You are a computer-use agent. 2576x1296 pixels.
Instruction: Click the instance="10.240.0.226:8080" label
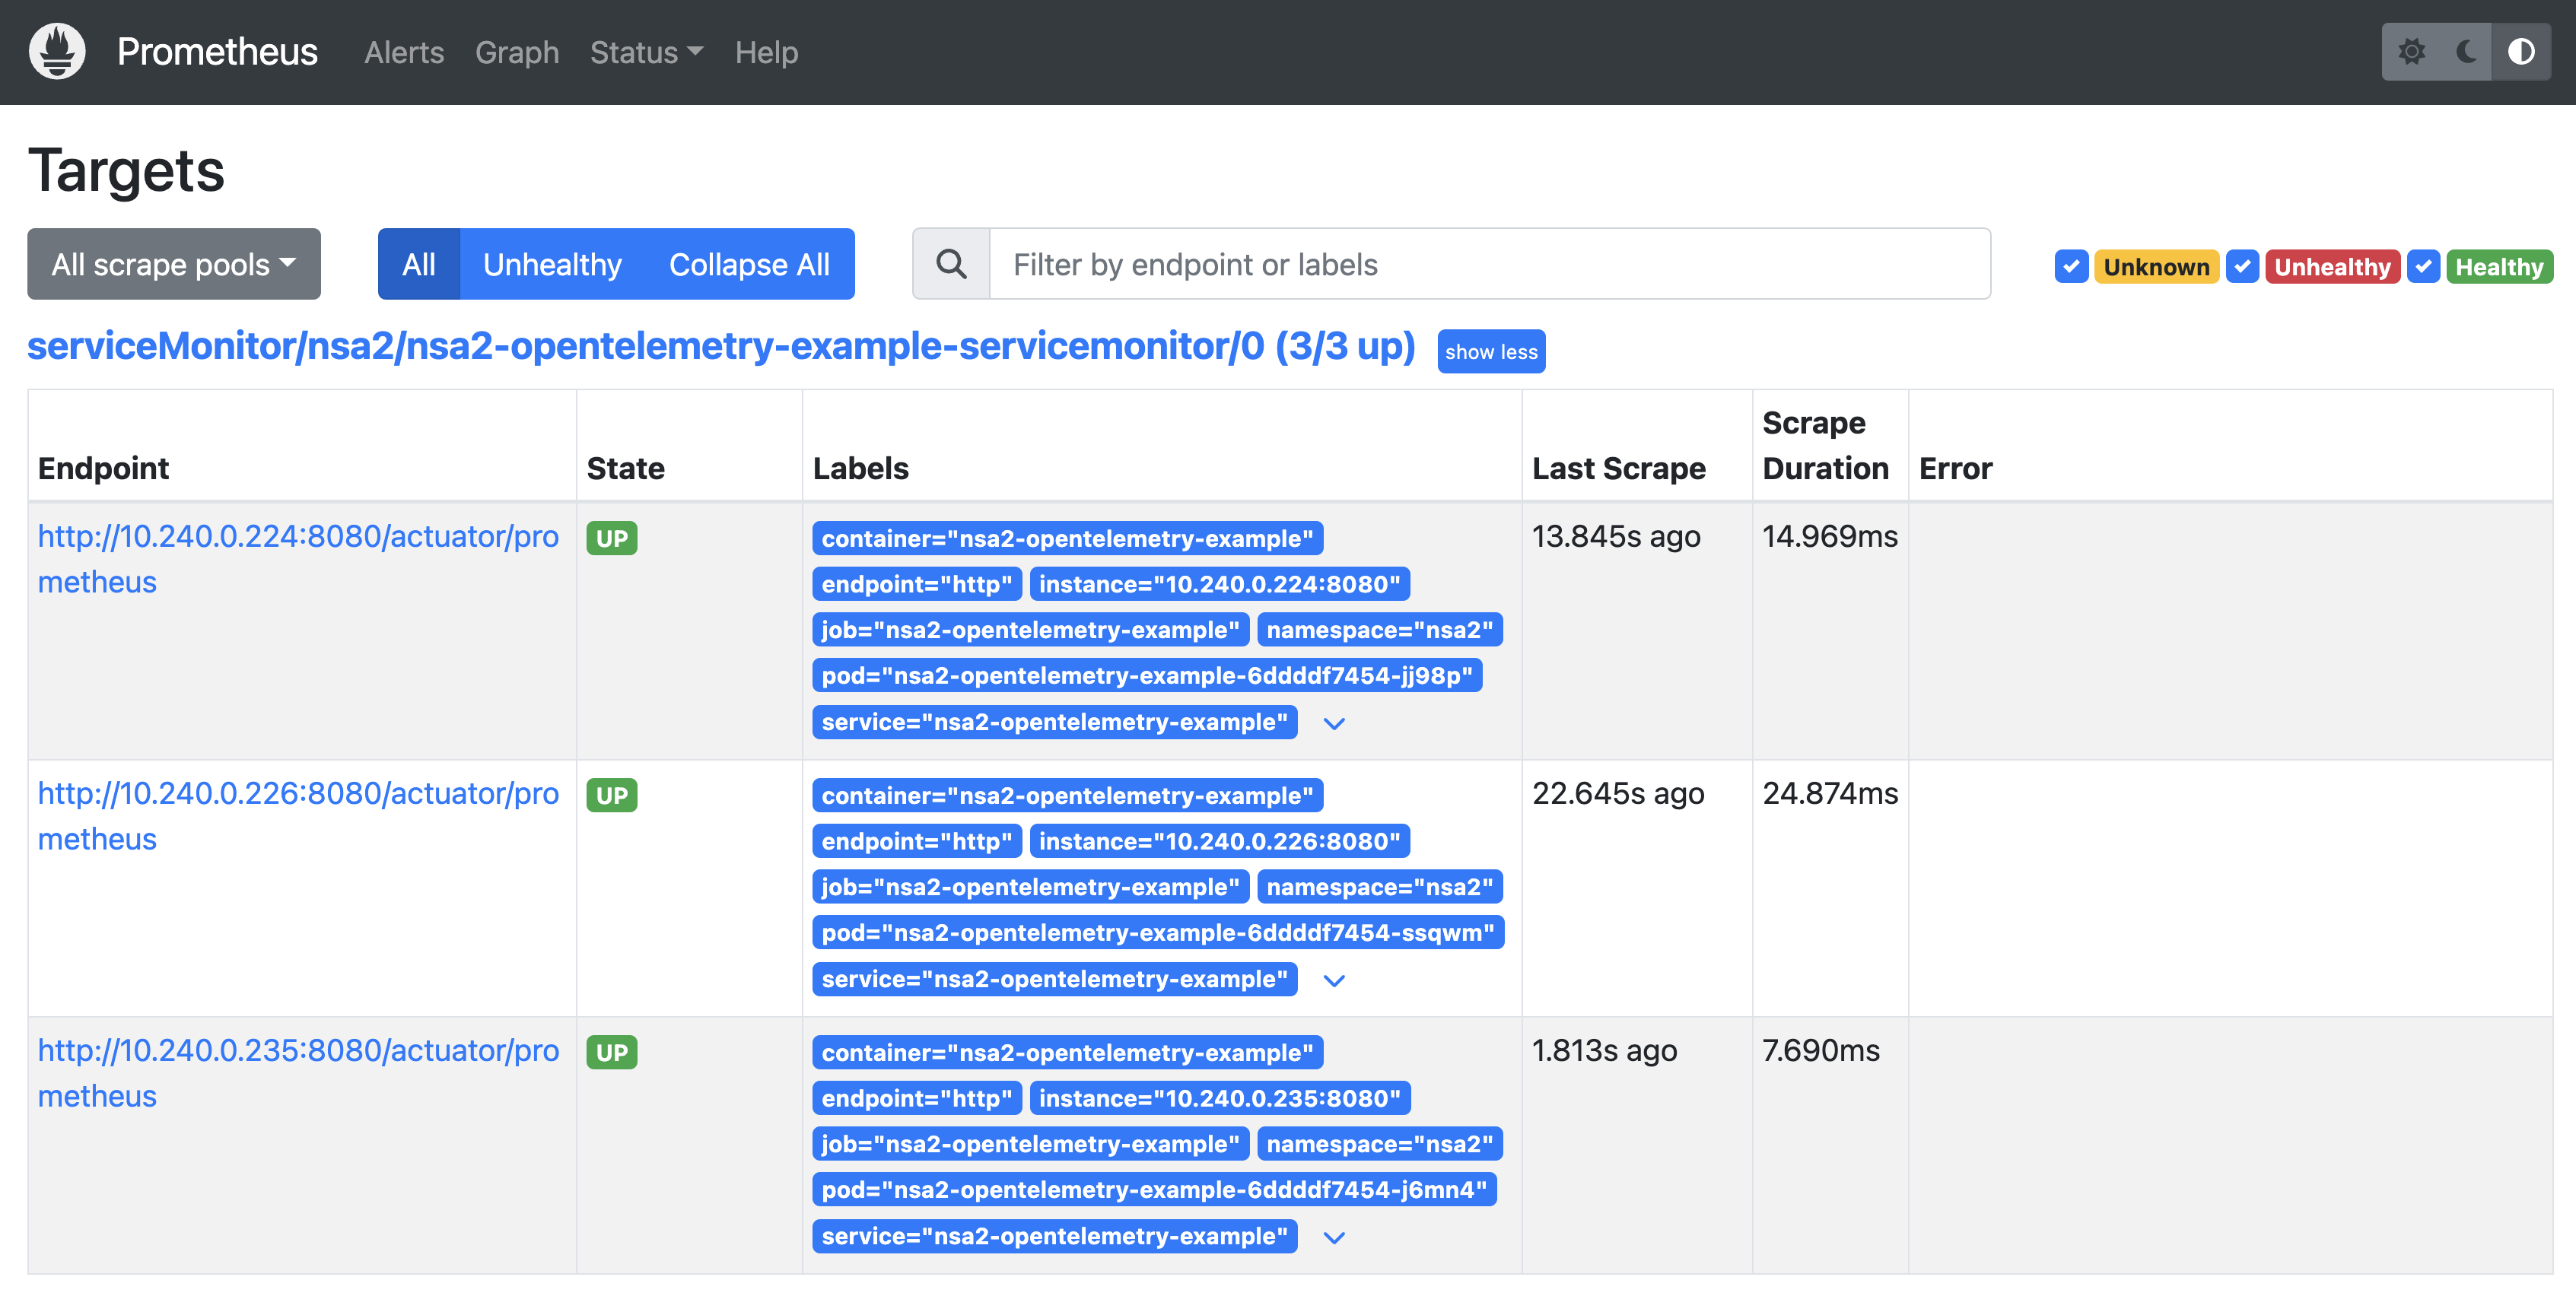1219,841
